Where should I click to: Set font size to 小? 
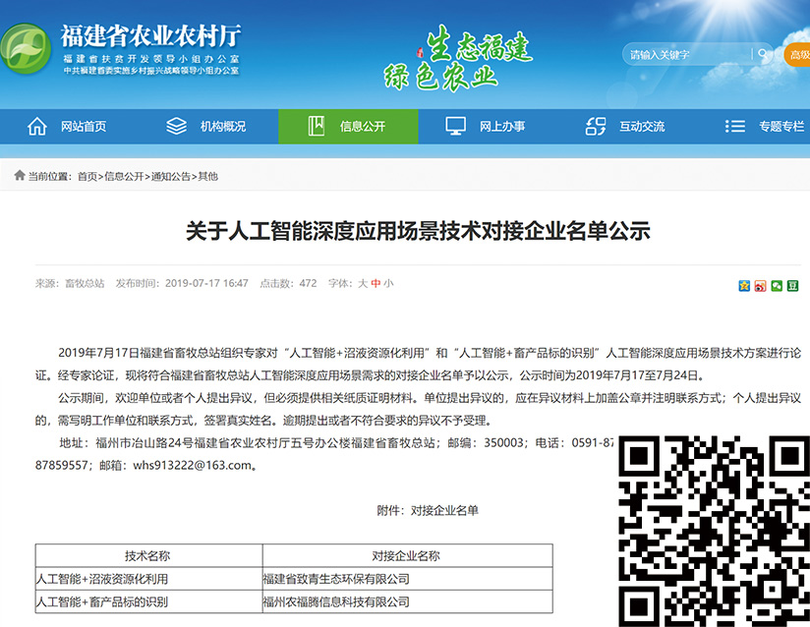[388, 283]
